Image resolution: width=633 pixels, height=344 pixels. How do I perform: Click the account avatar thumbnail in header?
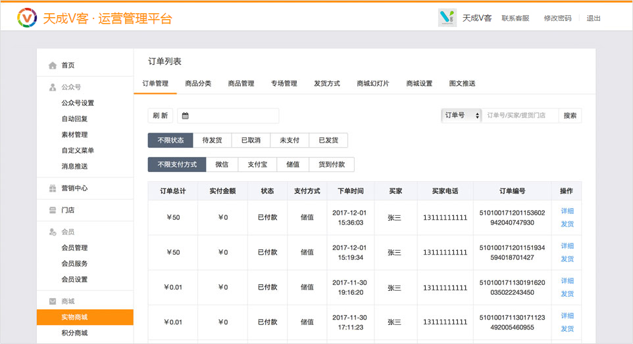pyautogui.click(x=447, y=18)
